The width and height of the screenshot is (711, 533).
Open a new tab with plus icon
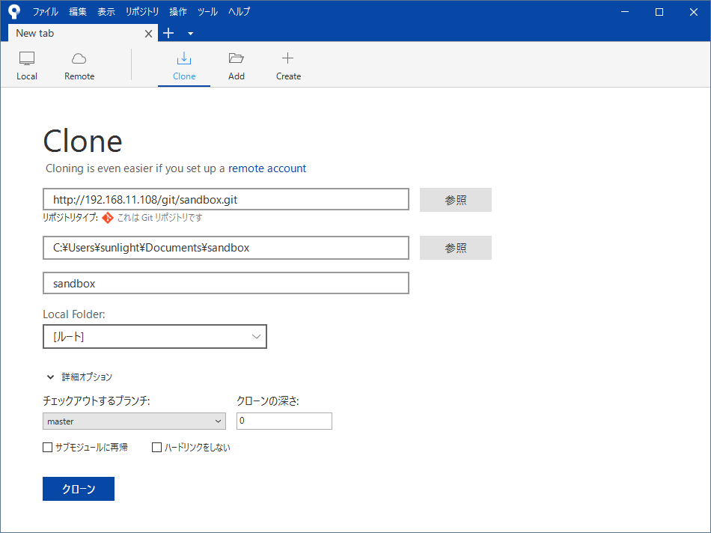tap(168, 33)
